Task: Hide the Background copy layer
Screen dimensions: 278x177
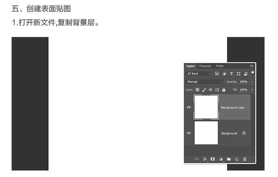Action: point(189,107)
